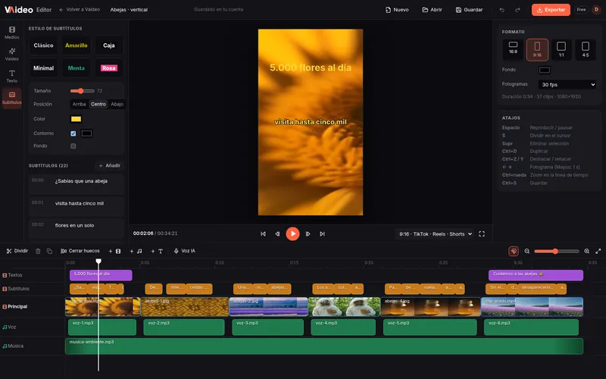Delete selected clip with trash icon
The image size is (606, 379).
coord(38,251)
